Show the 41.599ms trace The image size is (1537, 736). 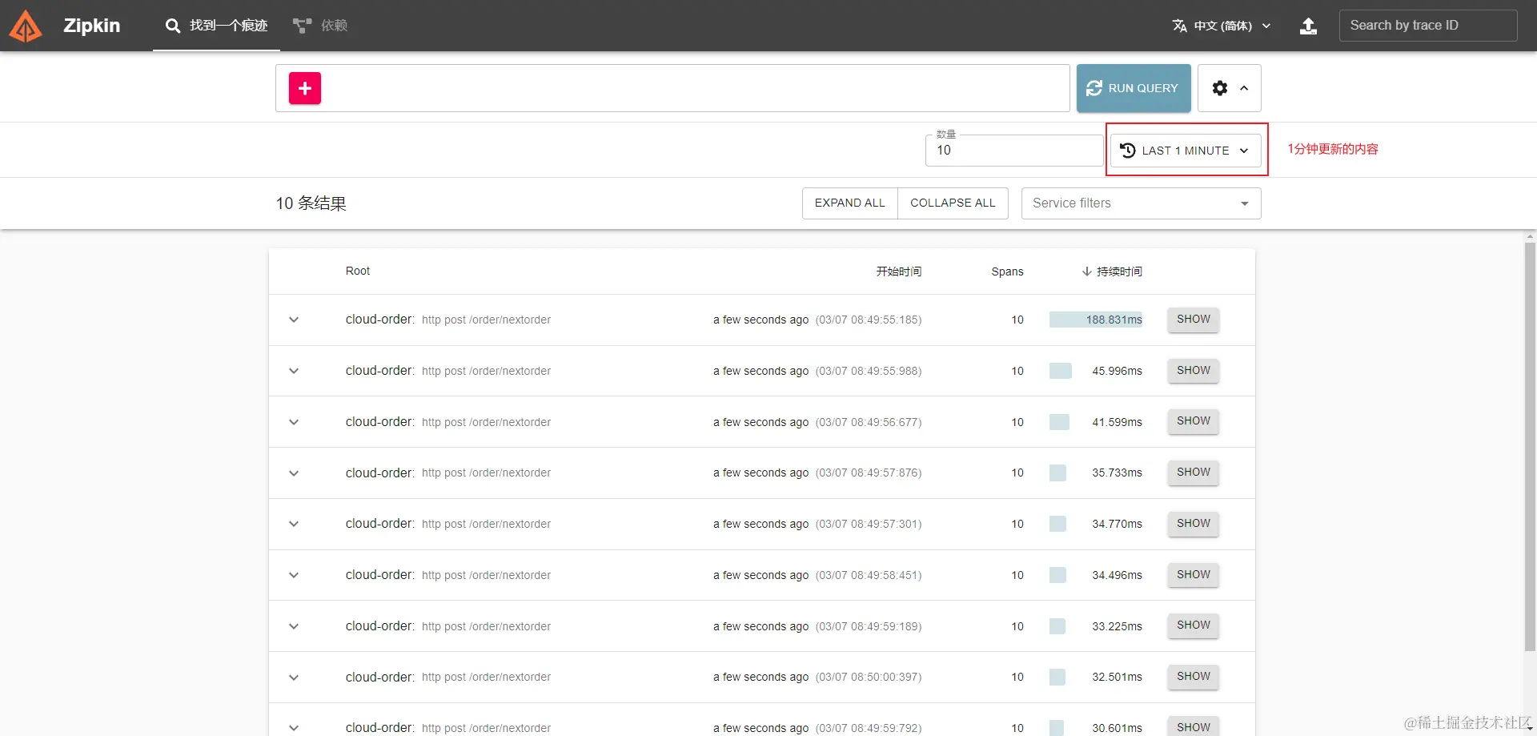pos(1194,421)
